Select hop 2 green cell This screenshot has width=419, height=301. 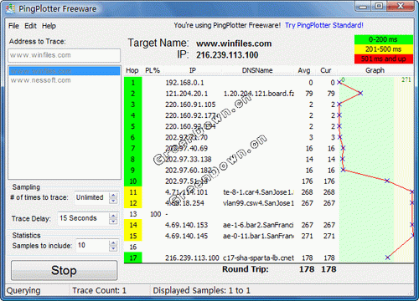(x=133, y=94)
